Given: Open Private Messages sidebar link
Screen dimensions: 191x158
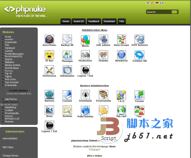Looking at the screenshot, I should click(14, 54).
